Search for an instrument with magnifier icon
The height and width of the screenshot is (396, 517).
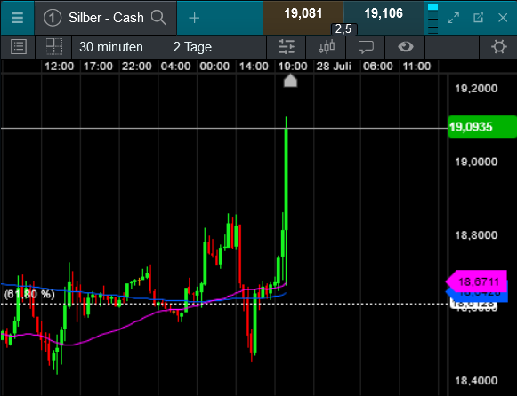point(158,18)
